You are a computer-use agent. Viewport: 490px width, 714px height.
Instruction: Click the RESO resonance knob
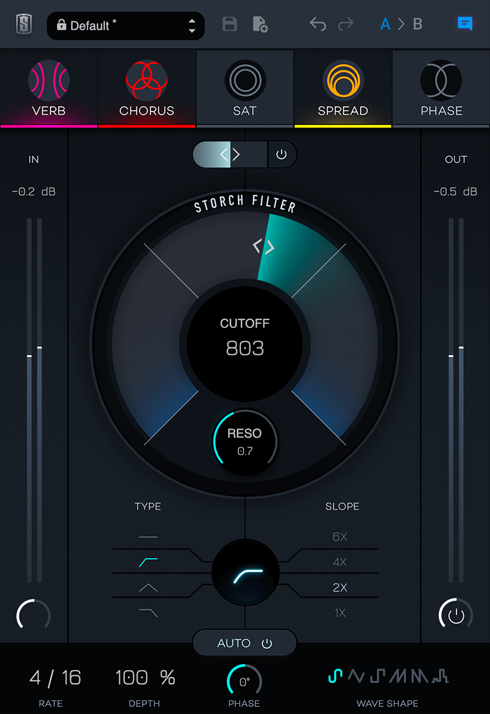pyautogui.click(x=245, y=441)
